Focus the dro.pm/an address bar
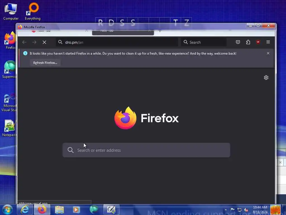Image resolution: width=286 pixels, height=215 pixels. (x=117, y=42)
